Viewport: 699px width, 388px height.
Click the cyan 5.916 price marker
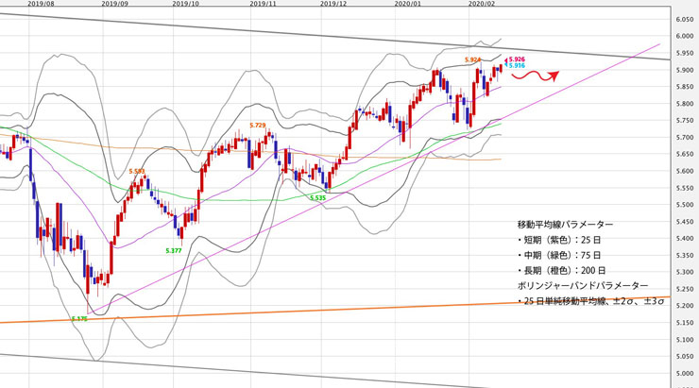pos(517,65)
